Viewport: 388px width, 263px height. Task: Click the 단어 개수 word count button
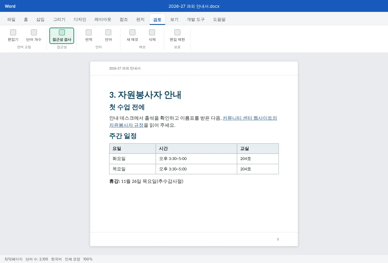coord(34,36)
